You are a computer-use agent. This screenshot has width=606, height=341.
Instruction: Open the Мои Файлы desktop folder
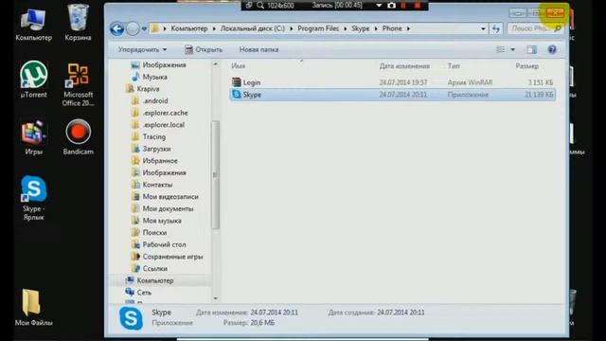[34, 307]
